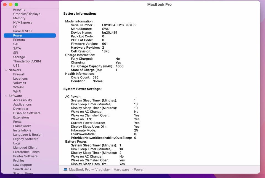Viewport: 265px width, 178px height.
Task: Click Hibernate Mode value 25
Action: pyautogui.click(x=136, y=130)
